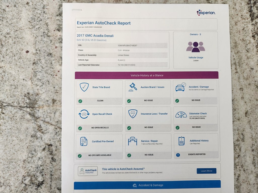Click the Certified Pre-Owned document icon
258x193 pixels.
click(84, 141)
